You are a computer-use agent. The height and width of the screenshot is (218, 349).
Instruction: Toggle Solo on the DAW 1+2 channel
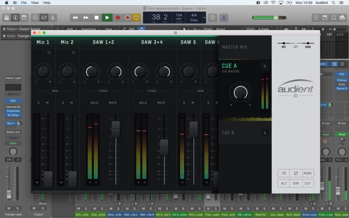[94, 103]
